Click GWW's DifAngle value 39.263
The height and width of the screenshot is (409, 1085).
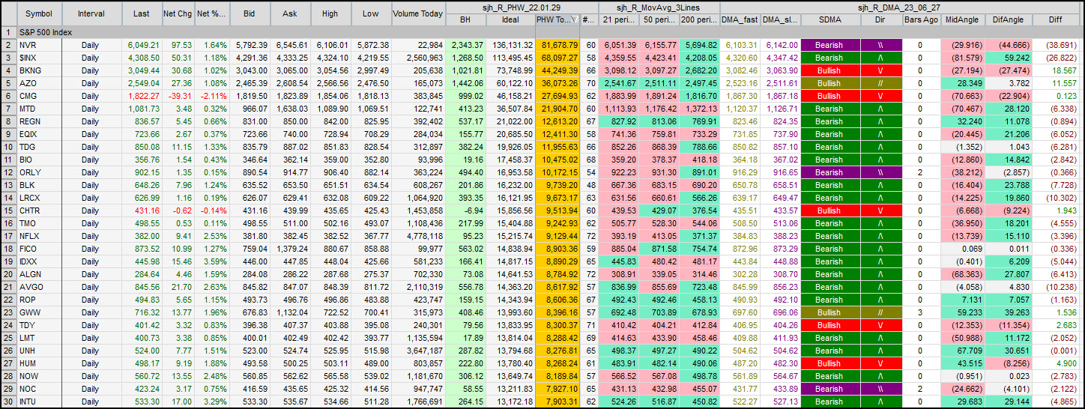(x=1008, y=313)
